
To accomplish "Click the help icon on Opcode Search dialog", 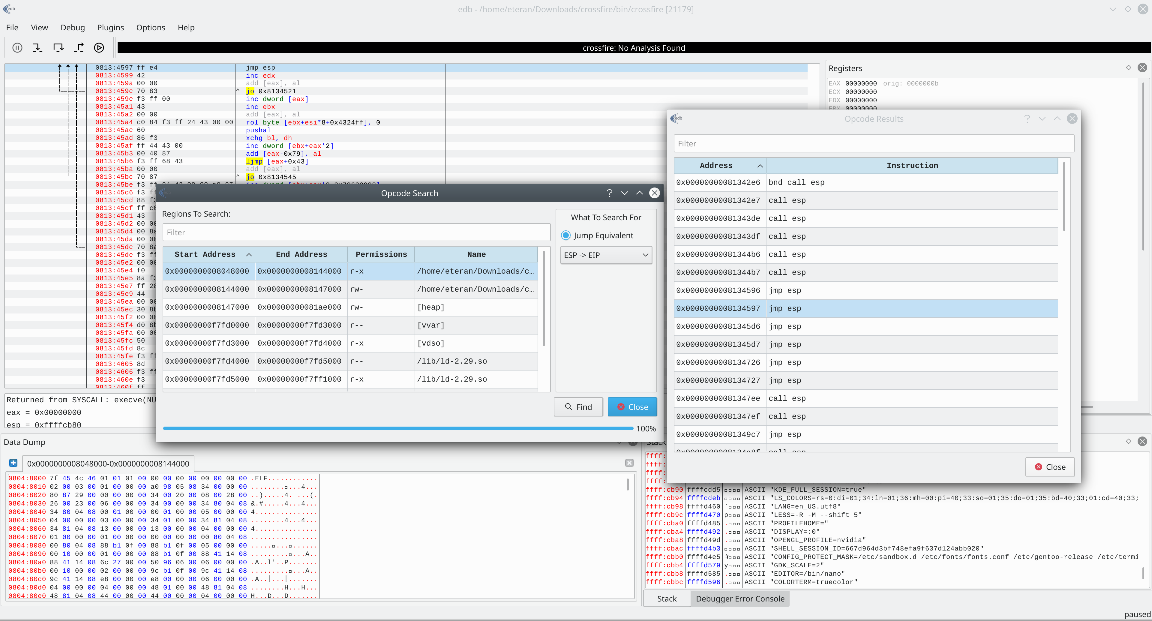I will [609, 193].
